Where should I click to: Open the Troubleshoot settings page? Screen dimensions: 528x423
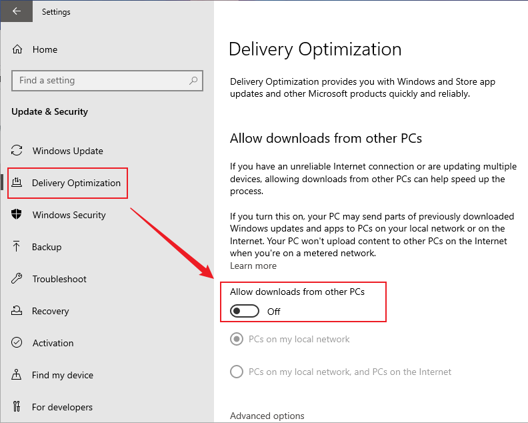pyautogui.click(x=59, y=279)
